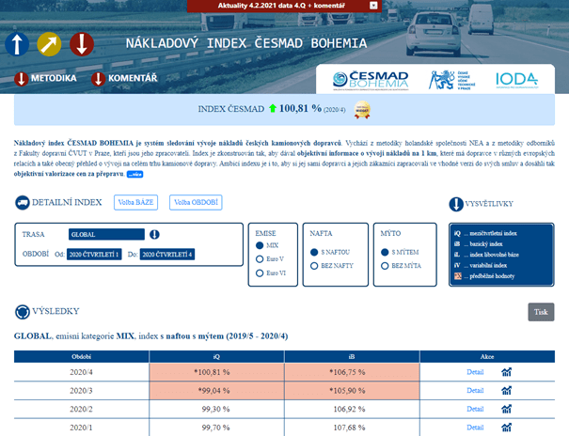Click the iB bazický index legend entry
569x436 pixels.
479,244
